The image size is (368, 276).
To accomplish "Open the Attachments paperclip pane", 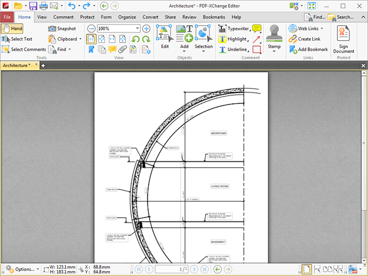I will click(123, 49).
